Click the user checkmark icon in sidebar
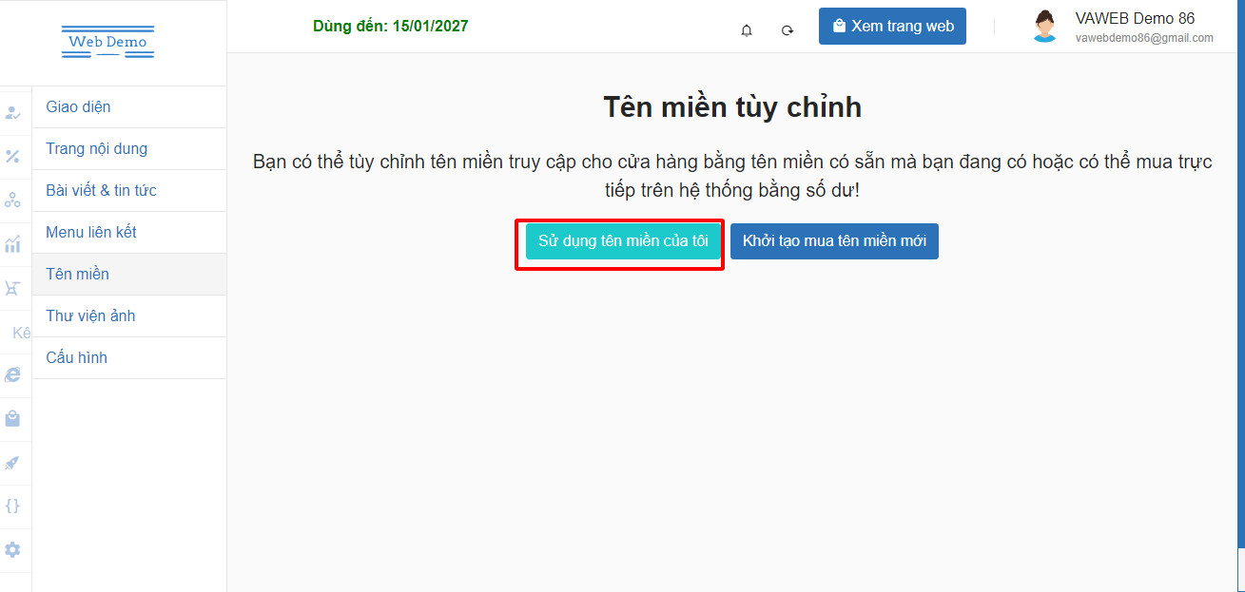Viewport: 1245px width, 592px height. coord(12,112)
